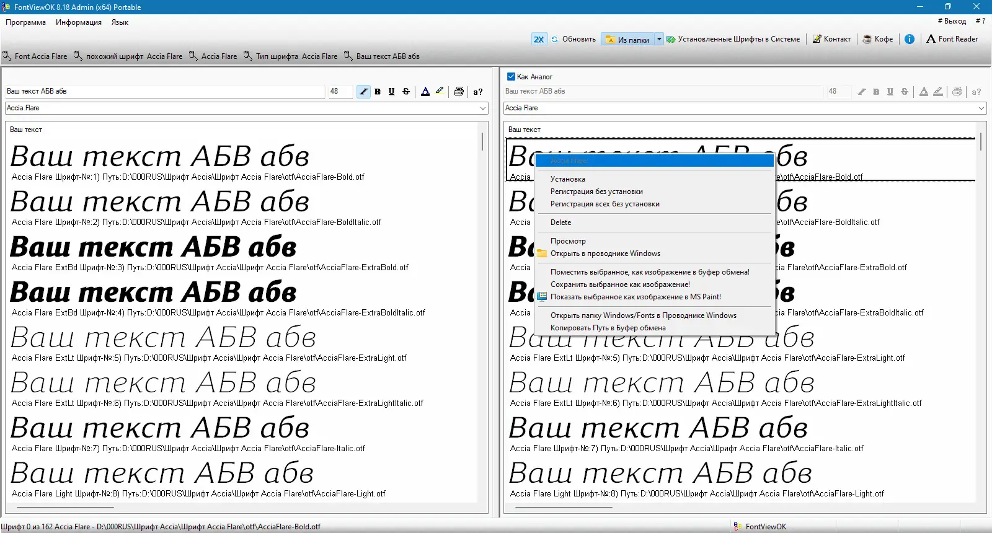Expand the left pane Accia Flare font dropdown
992x533 pixels.
point(483,108)
